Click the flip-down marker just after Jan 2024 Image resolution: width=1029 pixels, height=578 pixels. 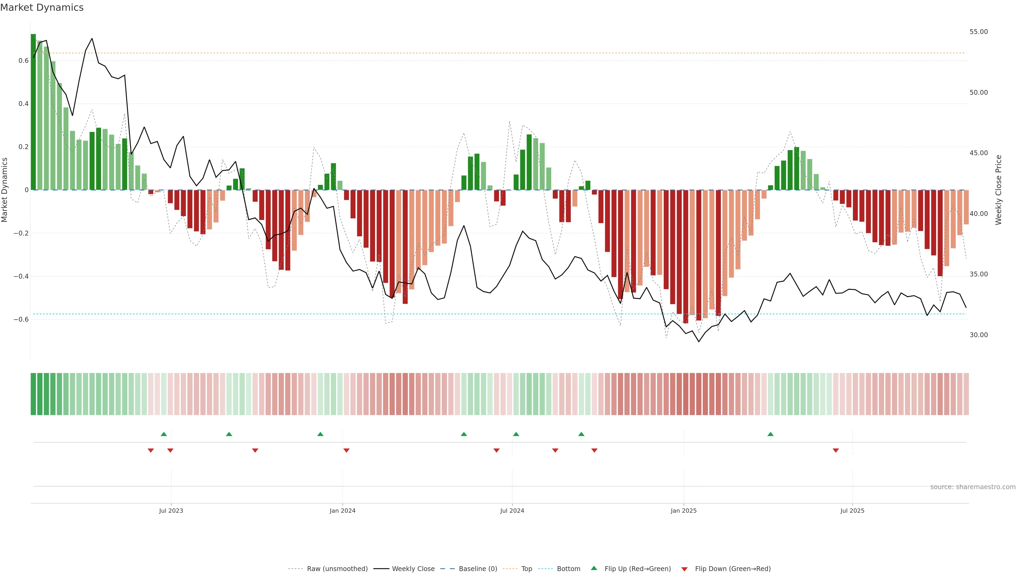[x=346, y=450]
